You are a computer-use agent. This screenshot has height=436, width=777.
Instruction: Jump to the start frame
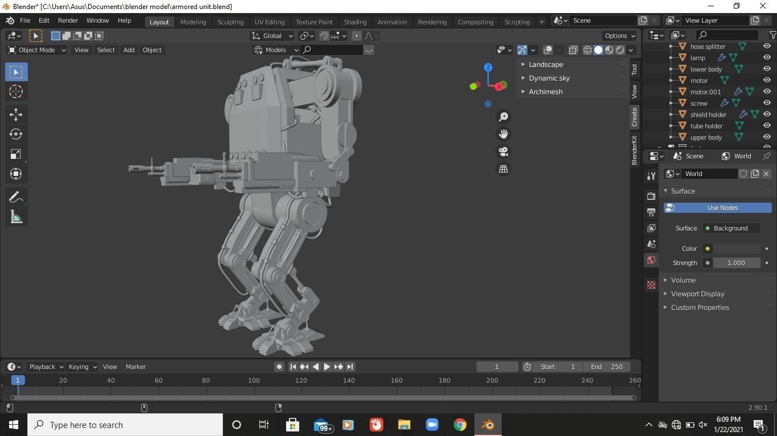[293, 367]
